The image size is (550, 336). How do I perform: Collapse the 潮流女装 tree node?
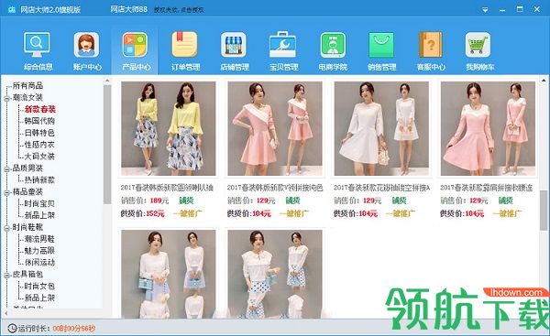click(6, 99)
